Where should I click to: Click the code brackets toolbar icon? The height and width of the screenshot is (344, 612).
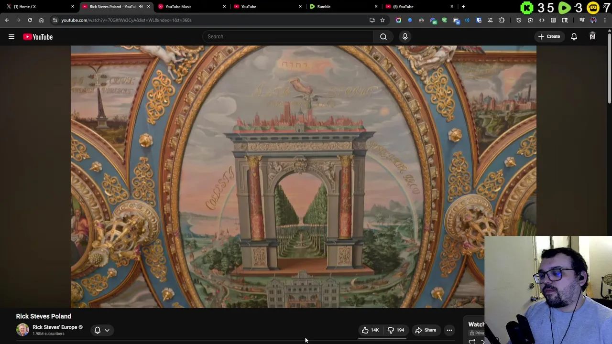(x=542, y=20)
